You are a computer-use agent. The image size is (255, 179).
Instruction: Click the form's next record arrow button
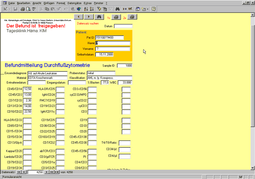pyautogui.click(x=89, y=17)
